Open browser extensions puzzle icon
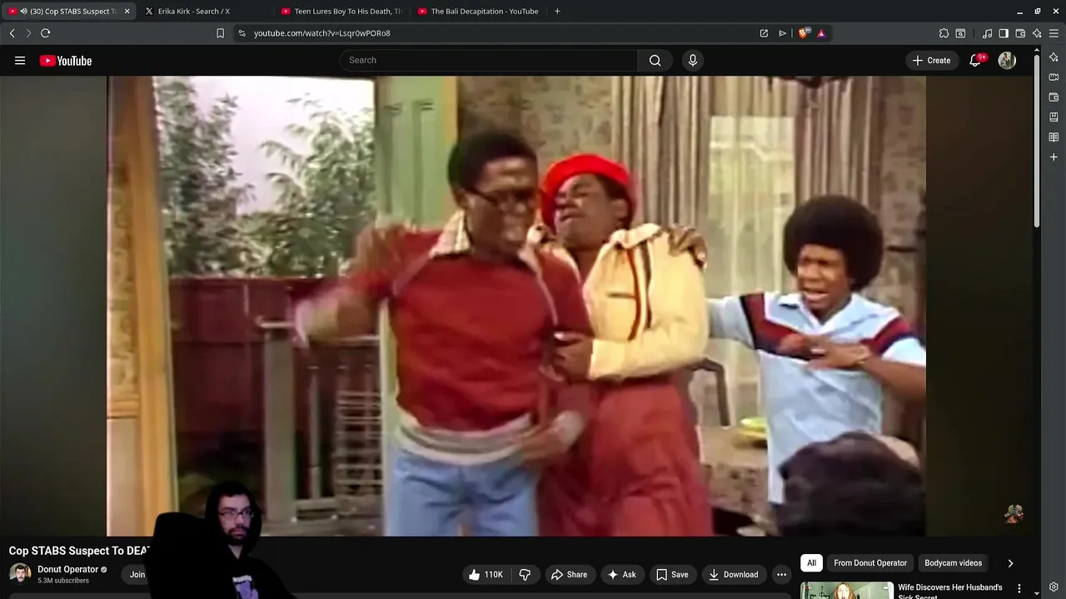This screenshot has height=599, width=1066. 944,33
